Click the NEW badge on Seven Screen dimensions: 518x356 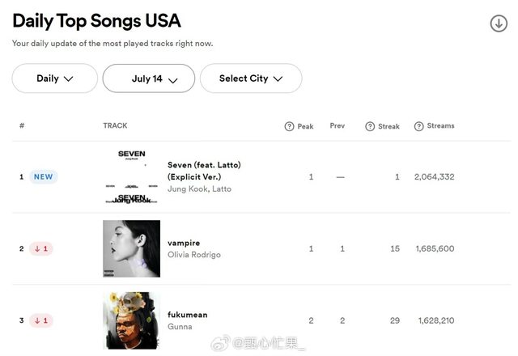point(43,176)
